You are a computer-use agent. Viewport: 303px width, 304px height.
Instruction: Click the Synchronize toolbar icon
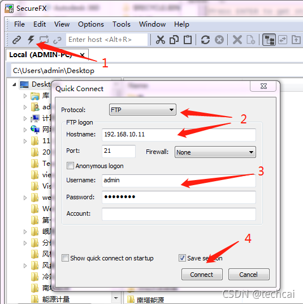click(44, 40)
